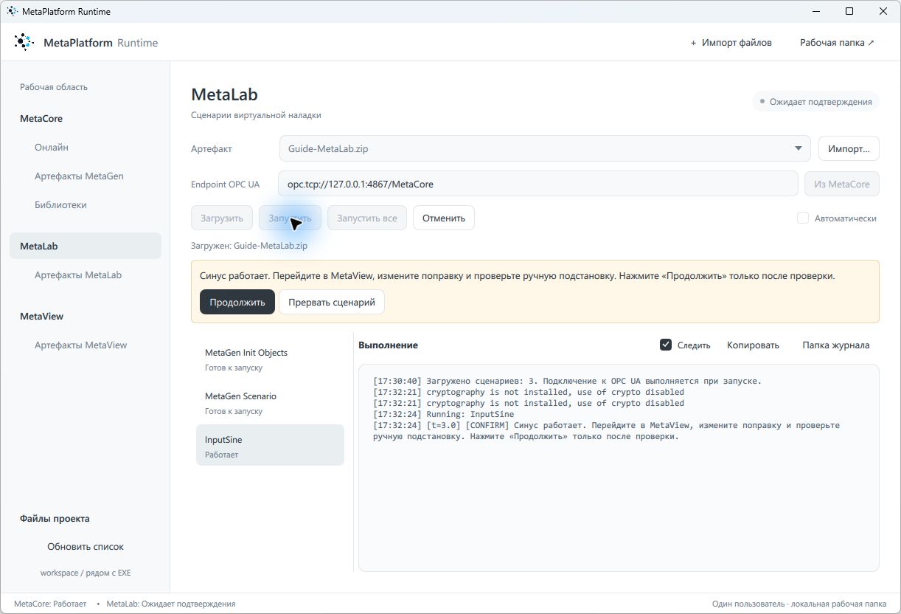Open Рабочая папка link

[x=837, y=43]
